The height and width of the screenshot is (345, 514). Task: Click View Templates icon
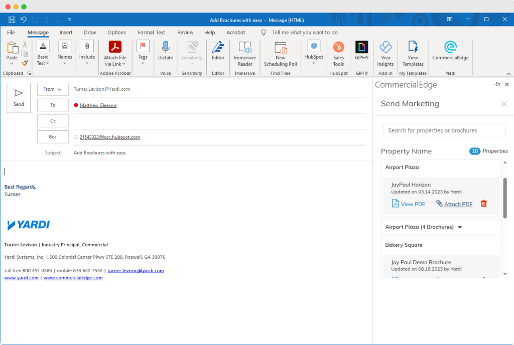tap(413, 54)
